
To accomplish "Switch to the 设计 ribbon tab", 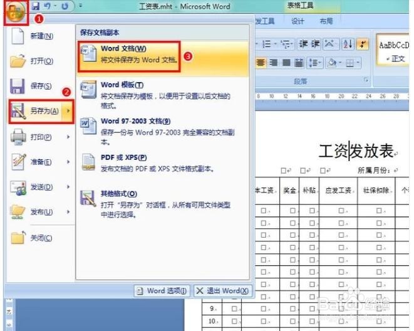I will [298, 21].
